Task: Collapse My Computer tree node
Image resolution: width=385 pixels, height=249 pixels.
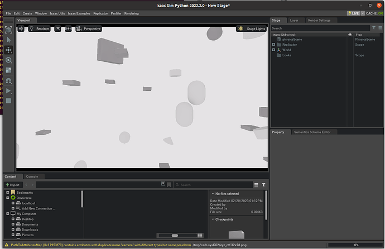Action: pos(8,214)
